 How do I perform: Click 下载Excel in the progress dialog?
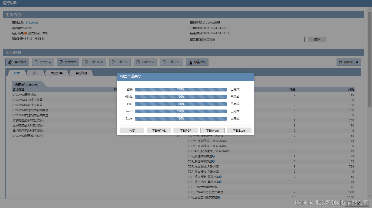point(239,131)
